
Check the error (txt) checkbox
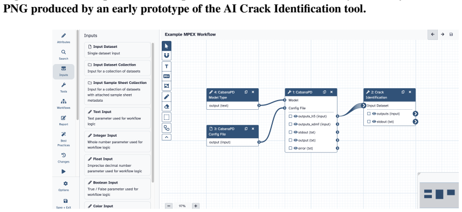(291, 148)
